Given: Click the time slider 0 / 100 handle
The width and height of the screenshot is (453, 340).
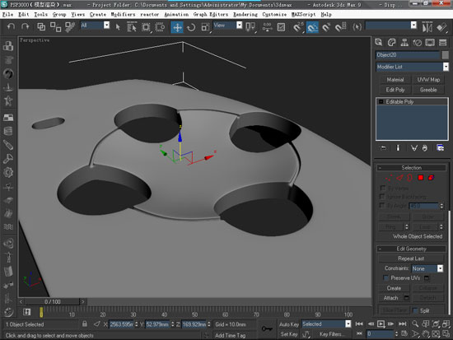Looking at the screenshot, I should tap(52, 302).
